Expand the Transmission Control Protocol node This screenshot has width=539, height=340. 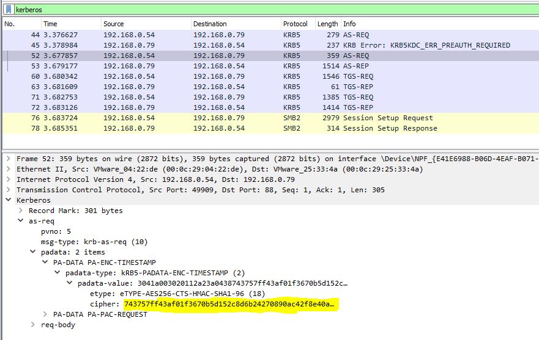pyautogui.click(x=8, y=190)
